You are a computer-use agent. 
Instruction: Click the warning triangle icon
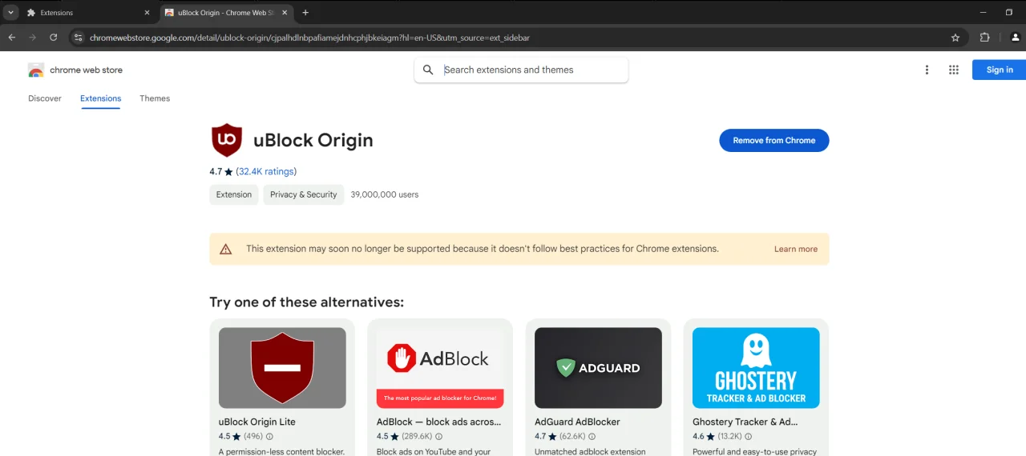point(226,249)
